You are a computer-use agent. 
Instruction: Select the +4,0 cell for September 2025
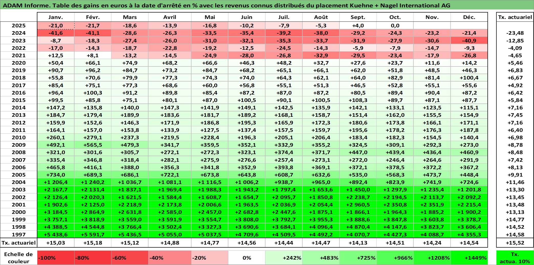coord(358,26)
